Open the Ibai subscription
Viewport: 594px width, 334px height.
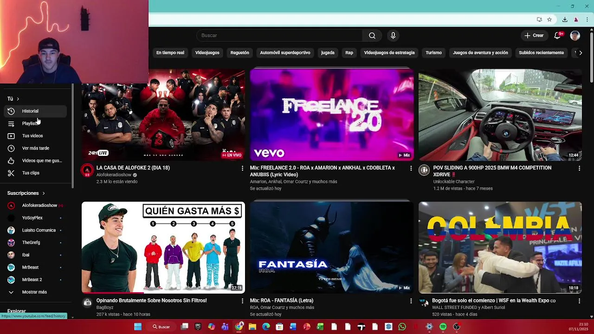35,255
